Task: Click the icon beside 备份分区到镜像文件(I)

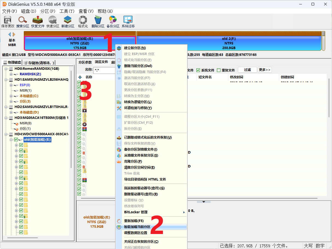Action: 119,149
